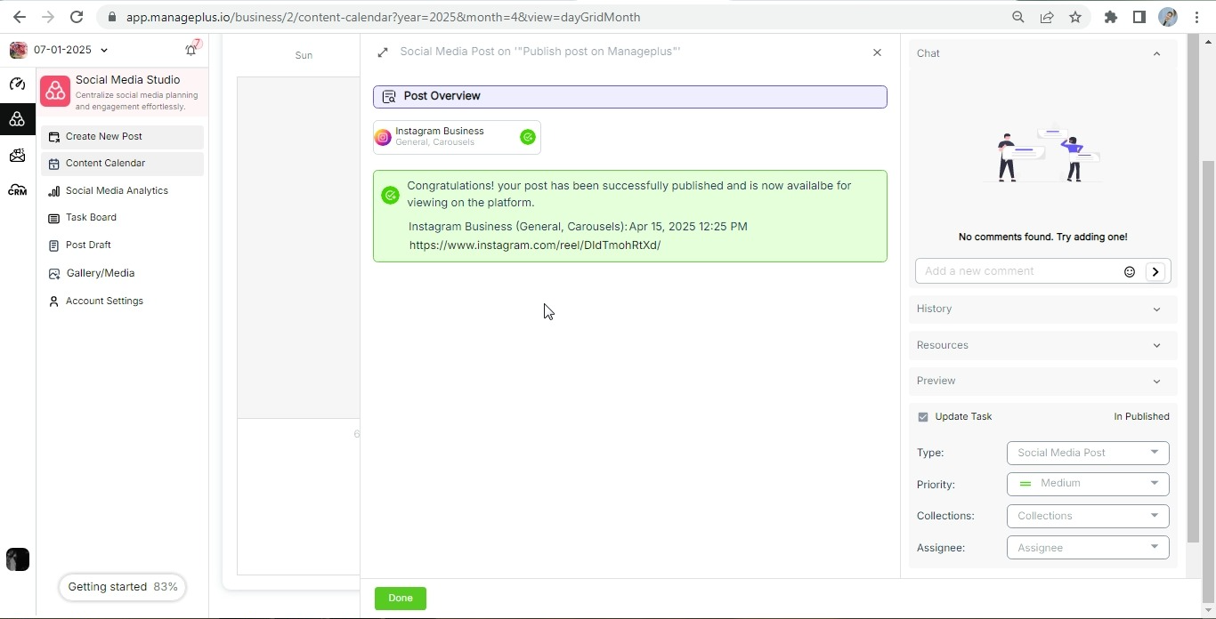
Task: Click the browser address bar URL
Action: pos(383,17)
